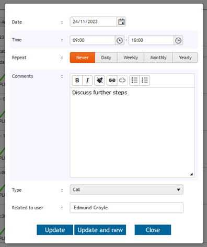Set repeat to Yearly
The image size is (207, 247).
(x=185, y=58)
